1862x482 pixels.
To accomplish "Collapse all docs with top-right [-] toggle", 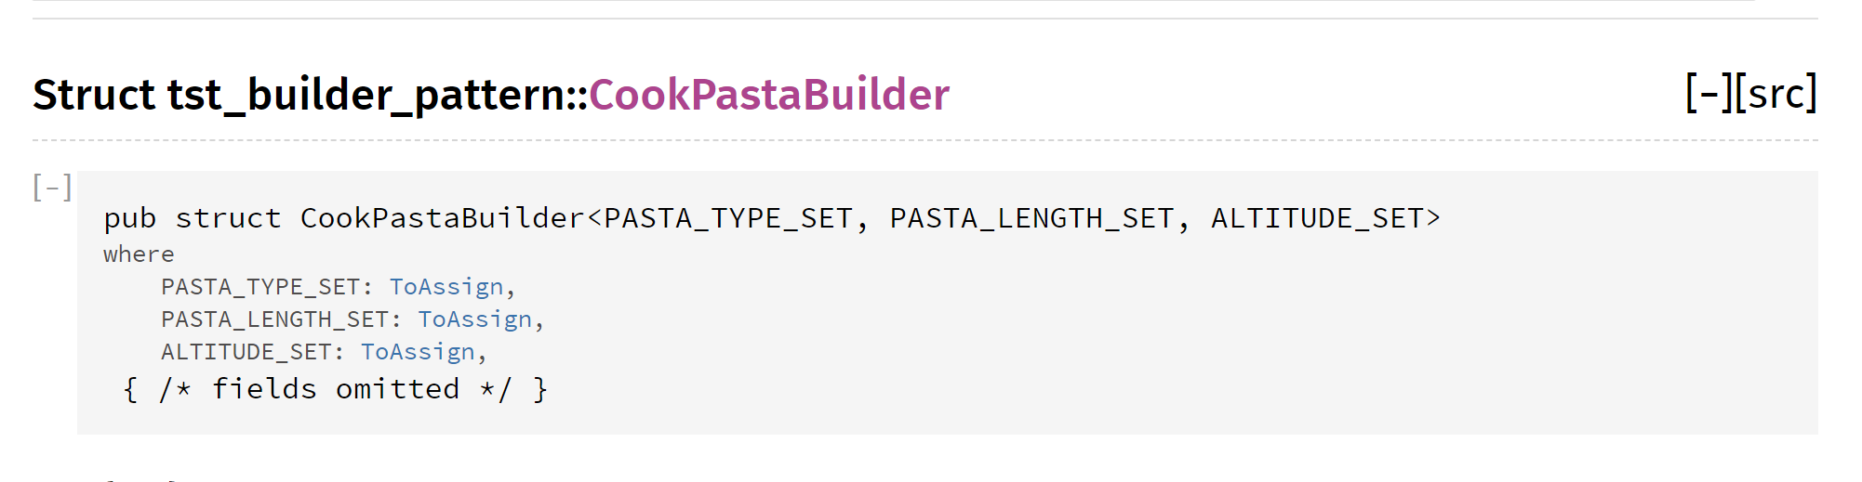I will (1709, 94).
